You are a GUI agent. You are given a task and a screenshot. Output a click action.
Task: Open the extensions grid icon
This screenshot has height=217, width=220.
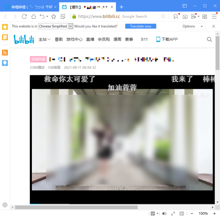[x=205, y=16]
